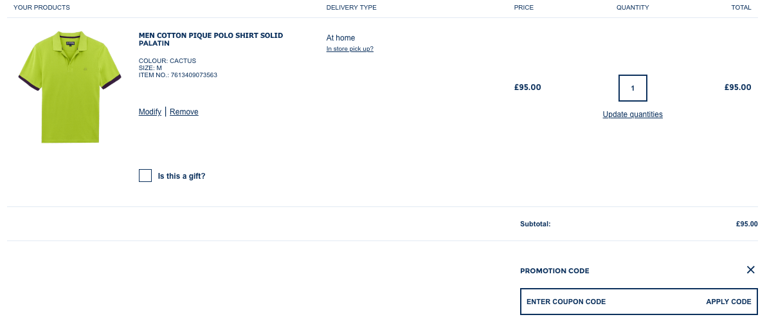Click the Modify link for the polo shirt
The height and width of the screenshot is (326, 767).
(x=150, y=112)
